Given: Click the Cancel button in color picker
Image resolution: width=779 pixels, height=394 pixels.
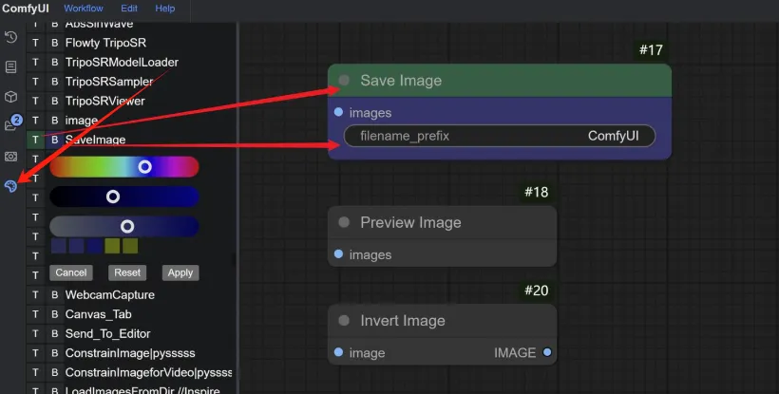Looking at the screenshot, I should pyautogui.click(x=71, y=272).
